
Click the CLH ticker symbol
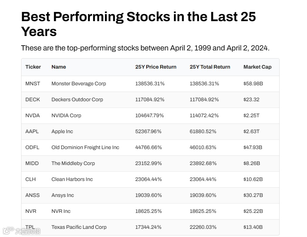(30, 180)
